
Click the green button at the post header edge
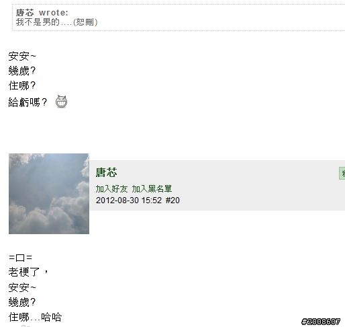coord(342,173)
